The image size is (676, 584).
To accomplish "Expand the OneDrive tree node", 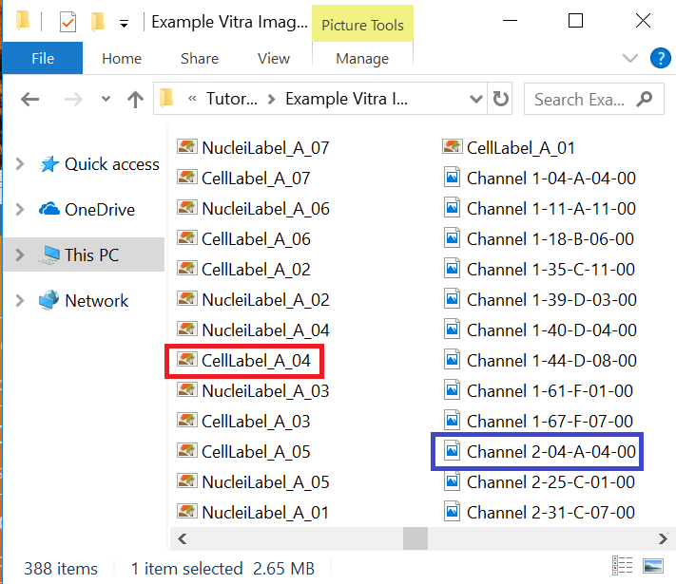I will point(20,210).
